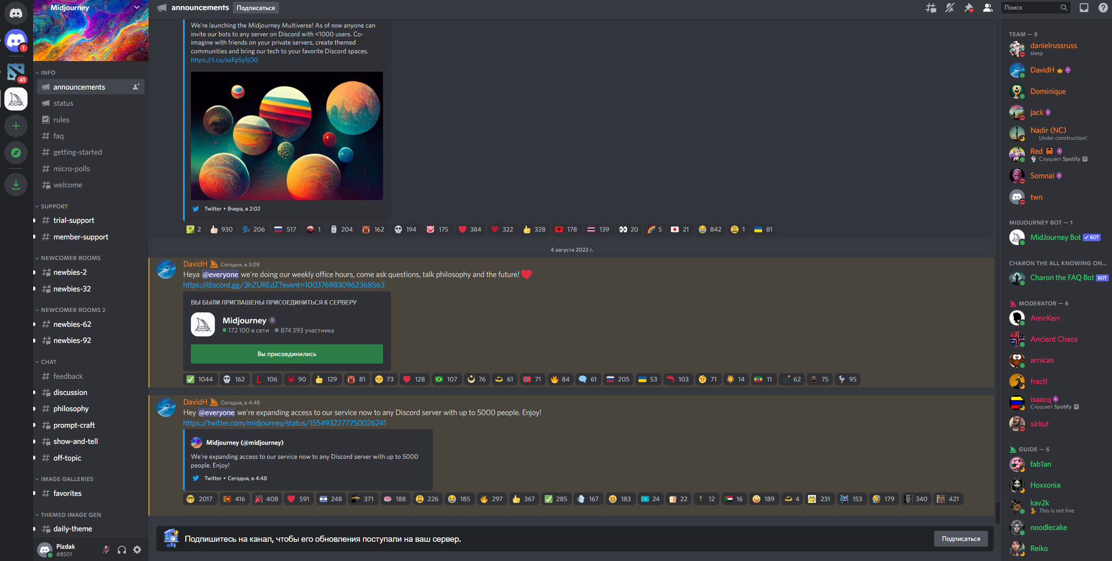Image resolution: width=1112 pixels, height=561 pixels.
Task: Open the status channel
Action: [91, 103]
